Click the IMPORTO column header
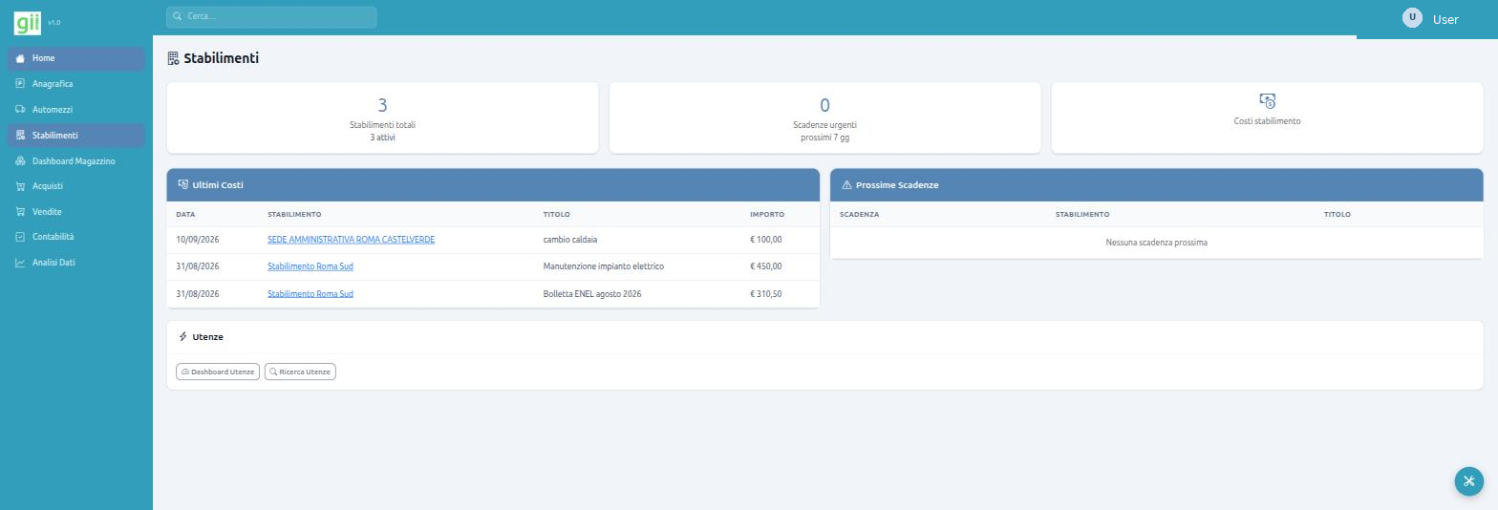 pos(767,215)
